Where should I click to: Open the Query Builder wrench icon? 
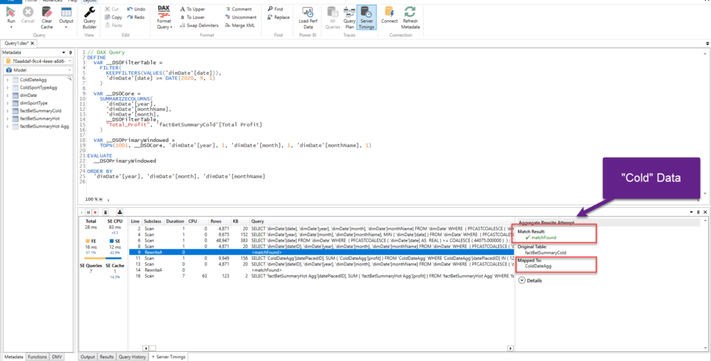(90, 12)
